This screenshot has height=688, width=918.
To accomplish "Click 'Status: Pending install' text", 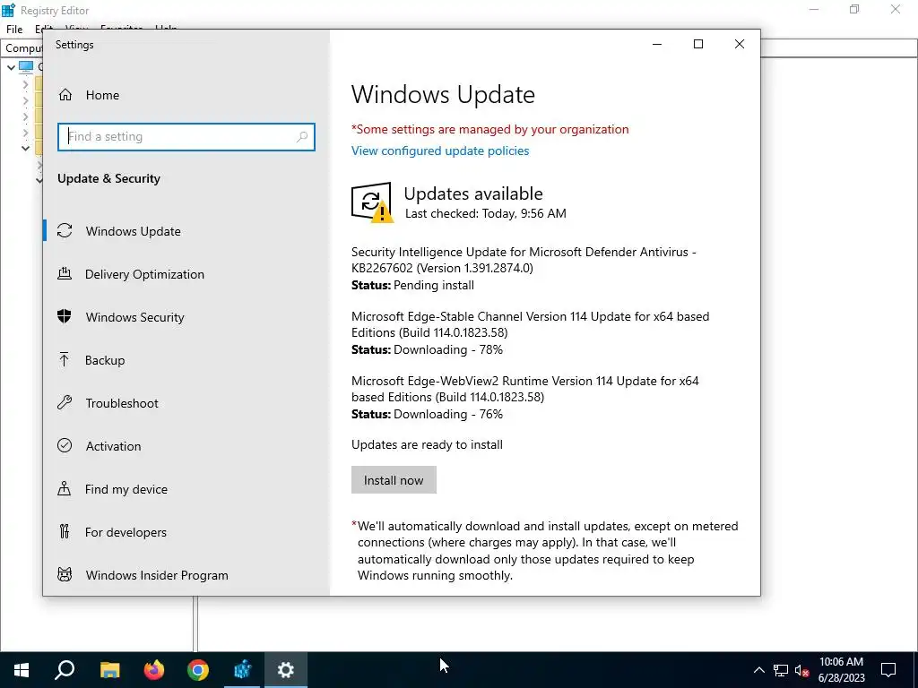I will point(412,285).
